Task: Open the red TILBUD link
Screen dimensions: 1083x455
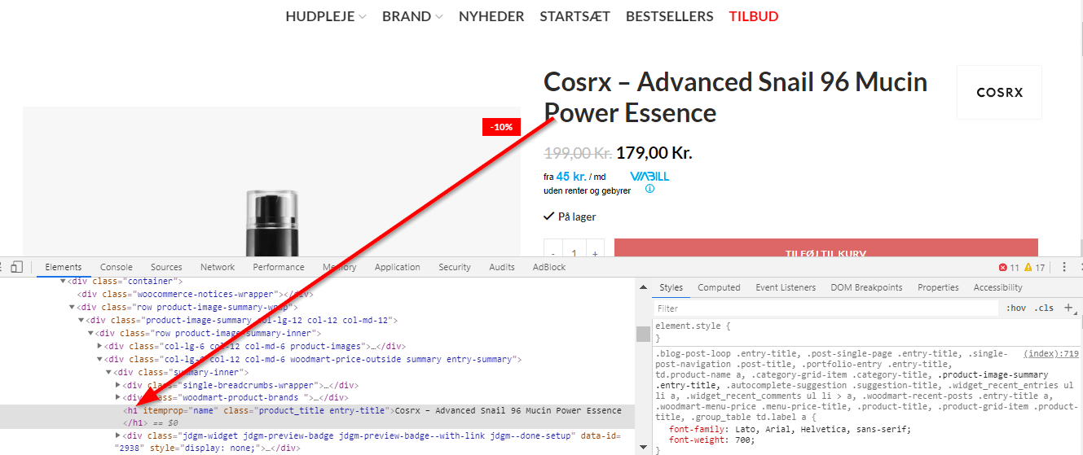Action: click(754, 16)
